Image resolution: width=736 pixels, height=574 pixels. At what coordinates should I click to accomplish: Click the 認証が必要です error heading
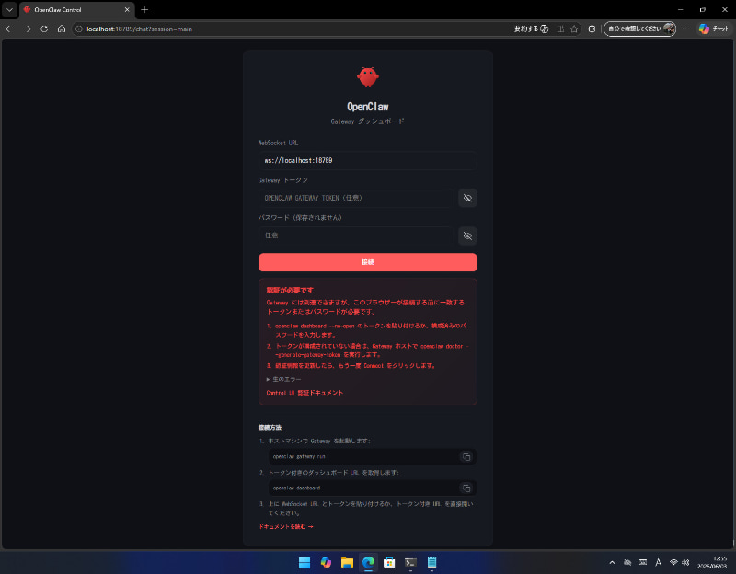(x=290, y=291)
